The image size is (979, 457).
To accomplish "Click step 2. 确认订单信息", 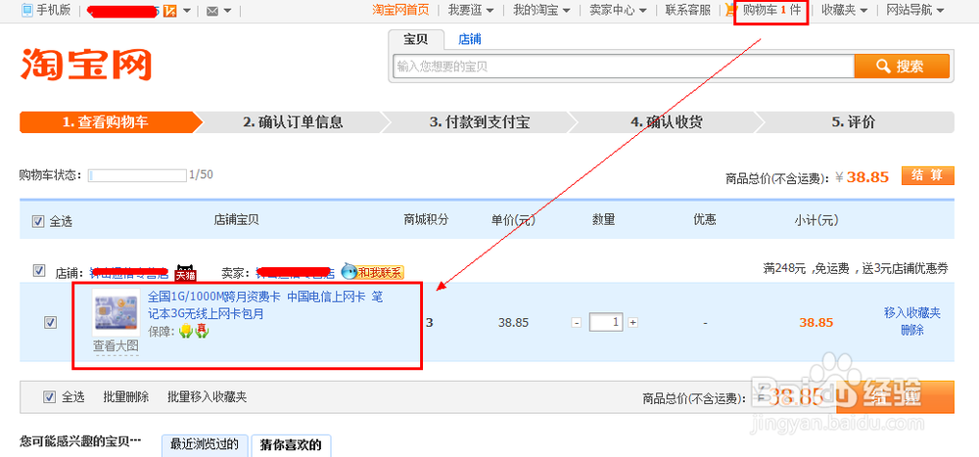I will (x=293, y=122).
